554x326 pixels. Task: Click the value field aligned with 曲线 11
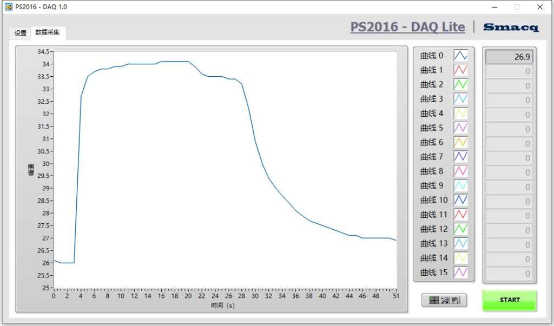509,216
